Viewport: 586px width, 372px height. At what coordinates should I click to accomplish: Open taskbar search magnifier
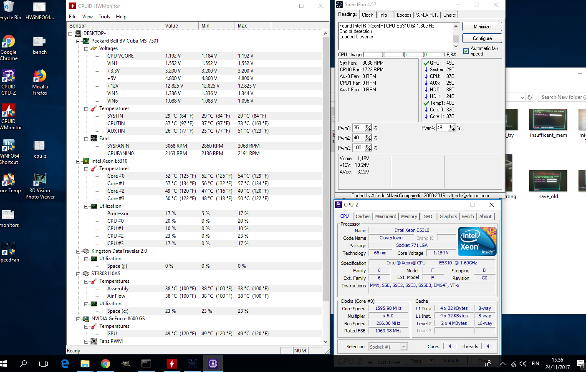point(23,364)
